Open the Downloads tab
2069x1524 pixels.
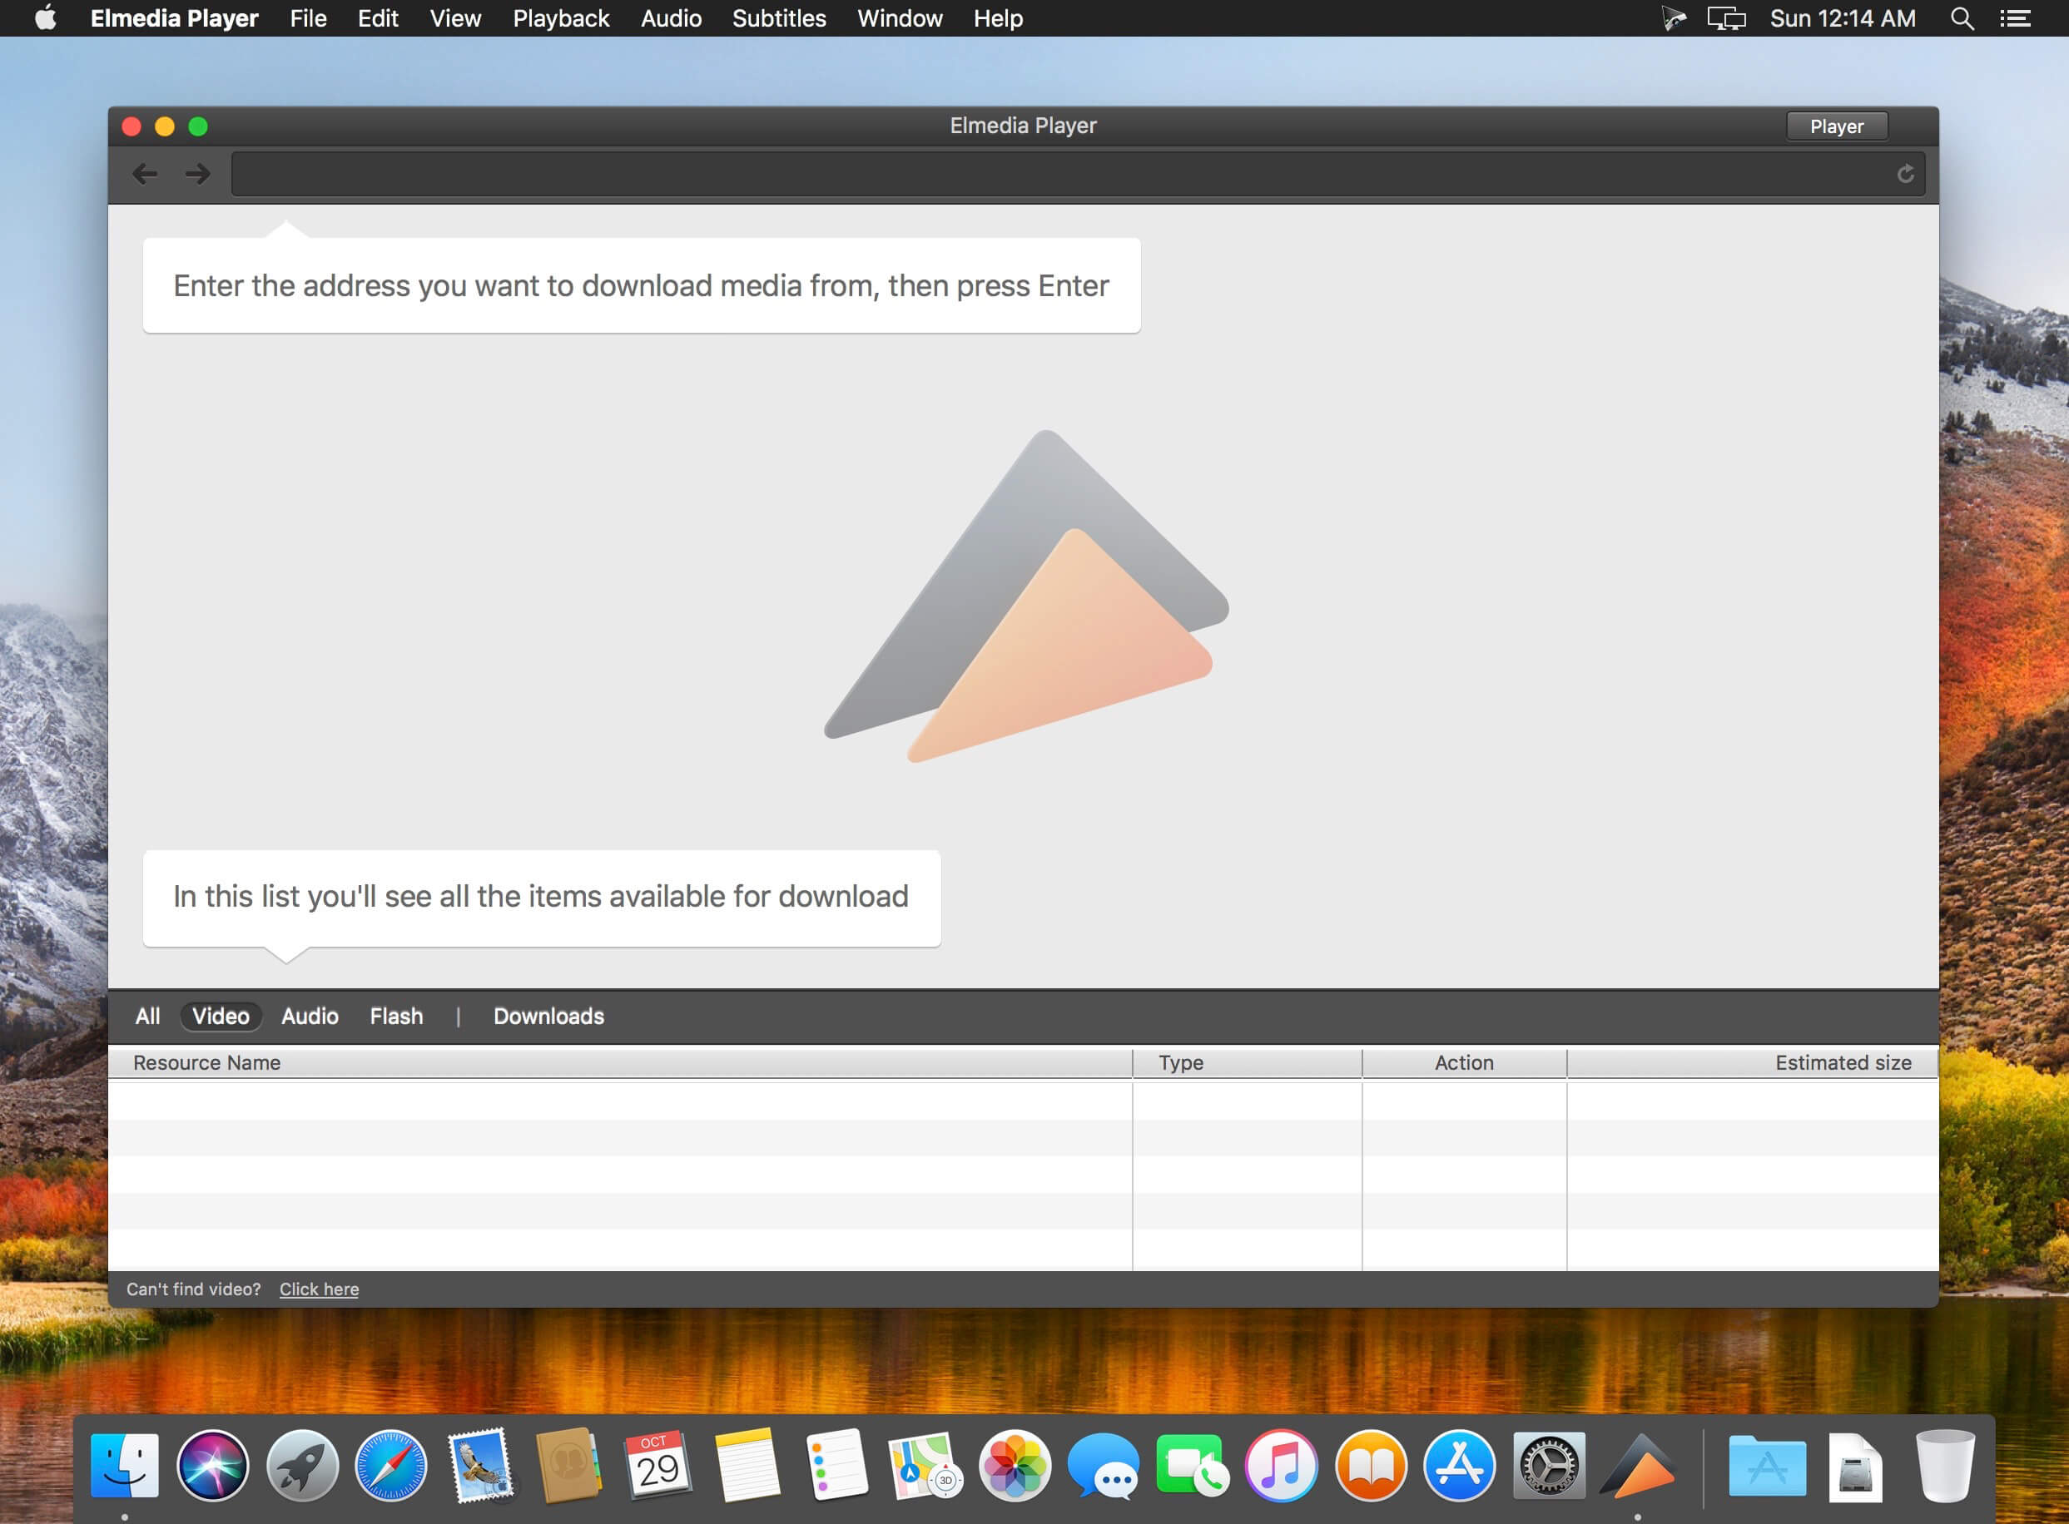pos(548,1016)
